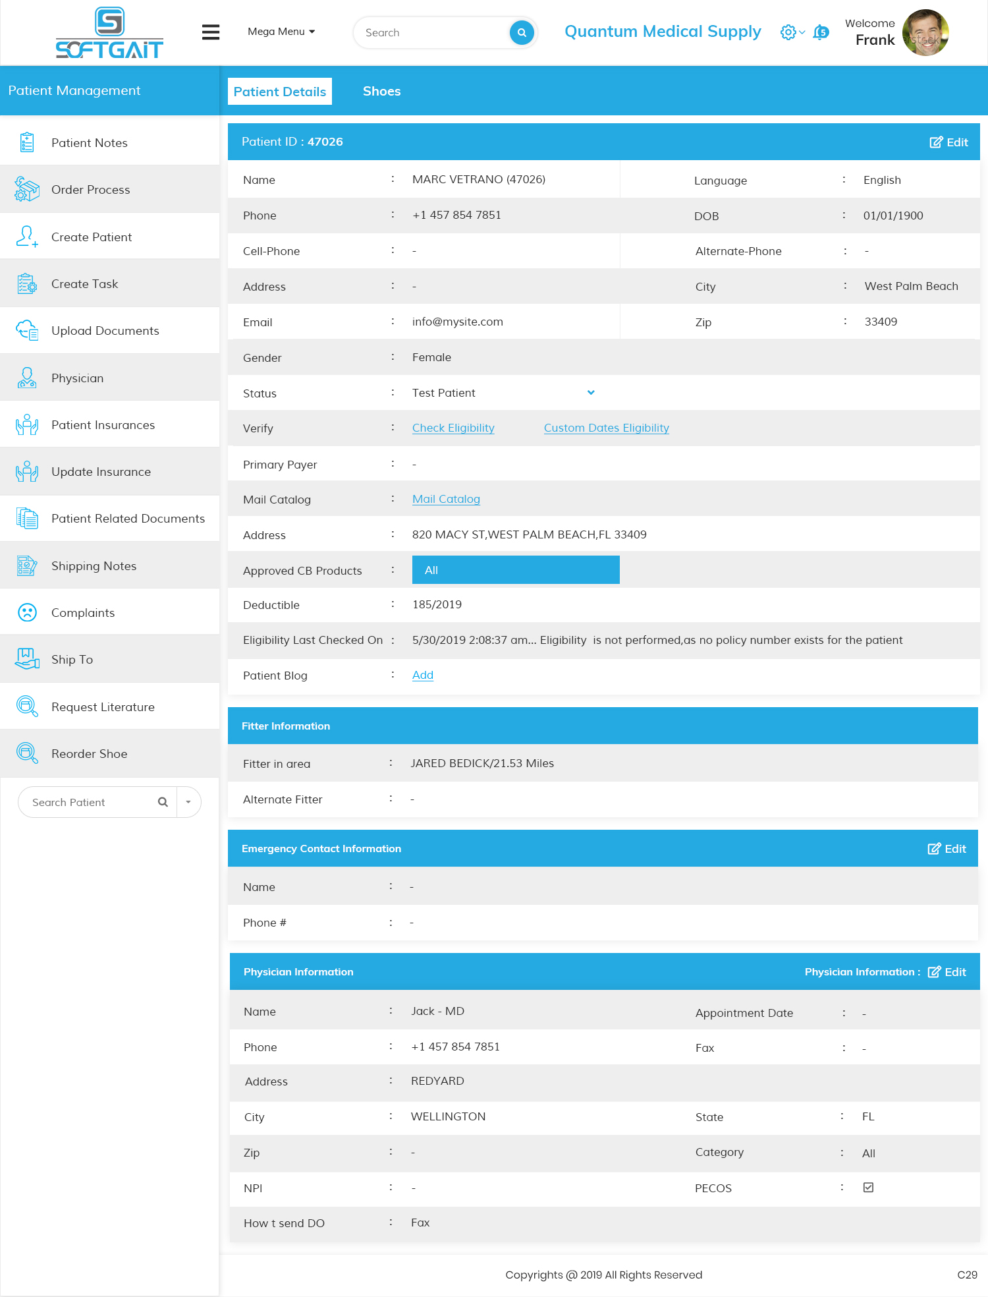Toggle the PECOS checkbox
This screenshot has width=988, height=1297.
tap(869, 1188)
